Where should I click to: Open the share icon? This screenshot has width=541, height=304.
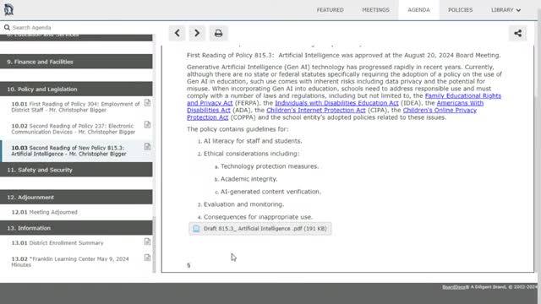517,33
